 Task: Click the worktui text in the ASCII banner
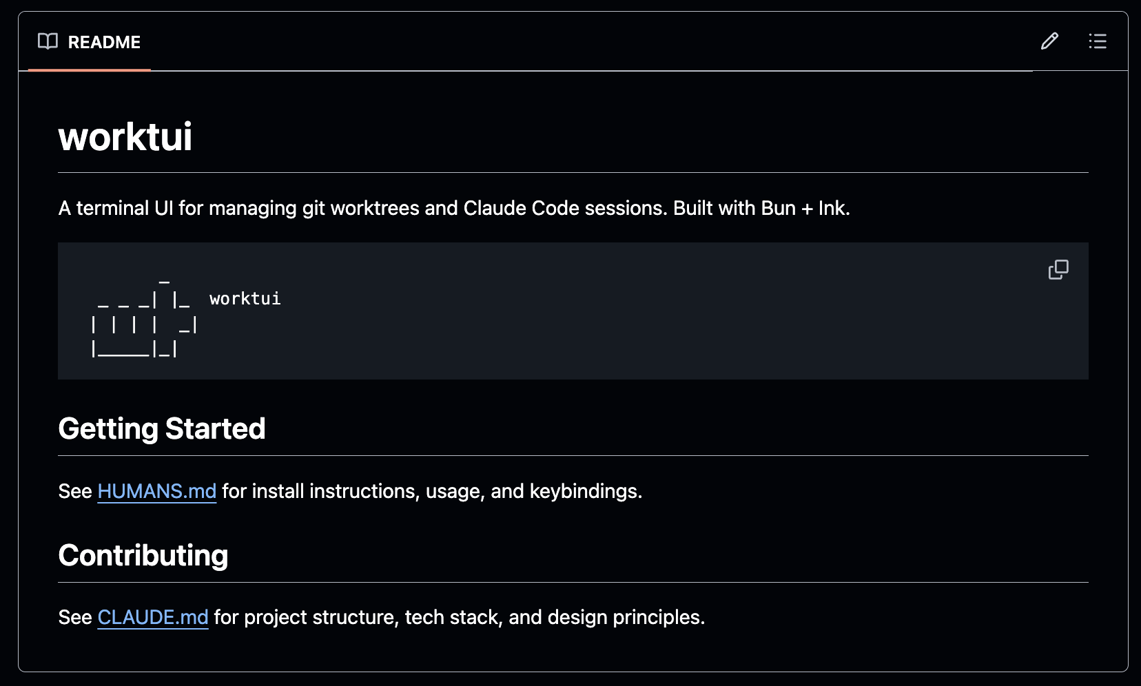click(245, 299)
